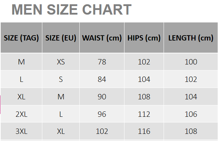Image resolution: width=218 pixels, height=141 pixels.
Task: Click length value 100
Action: click(191, 62)
